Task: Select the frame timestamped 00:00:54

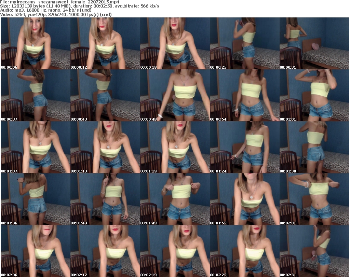Action: (245, 95)
